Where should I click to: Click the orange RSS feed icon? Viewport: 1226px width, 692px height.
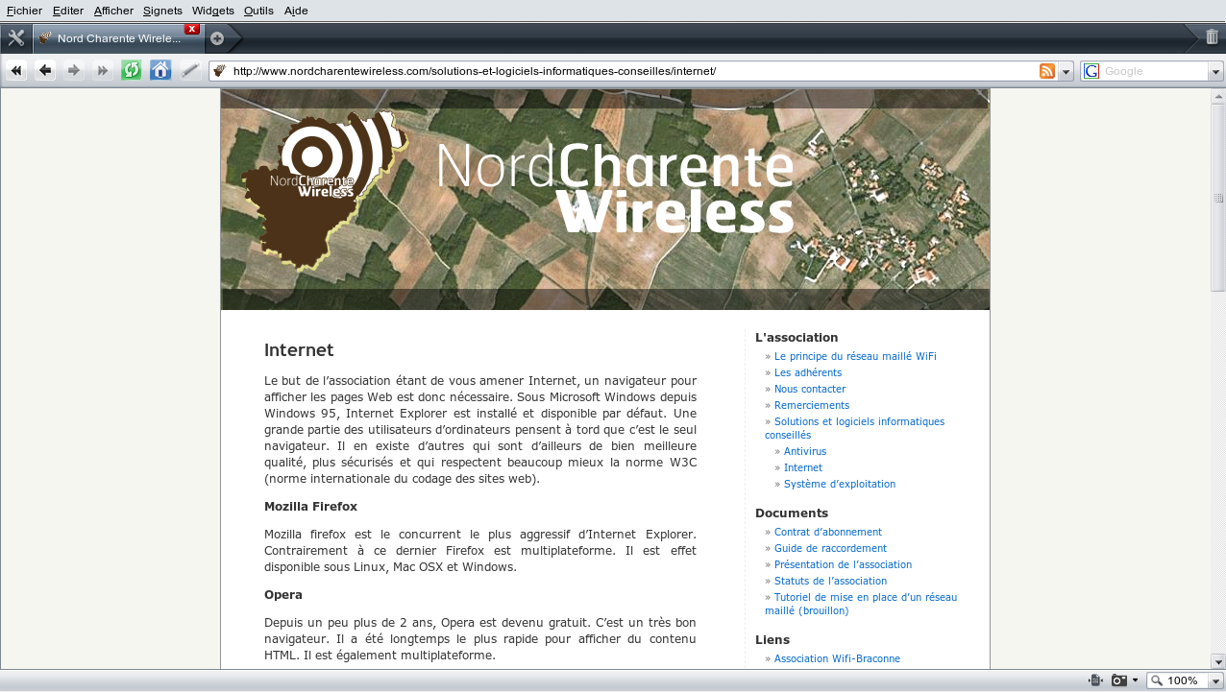pyautogui.click(x=1047, y=71)
